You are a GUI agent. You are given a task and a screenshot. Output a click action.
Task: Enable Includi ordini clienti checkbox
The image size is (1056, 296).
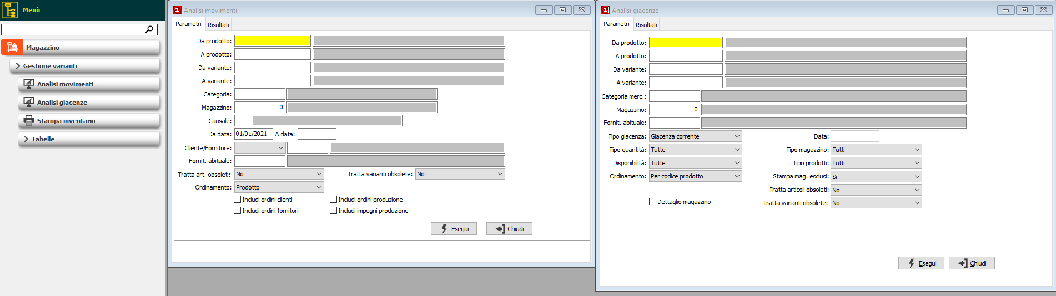[238, 200]
